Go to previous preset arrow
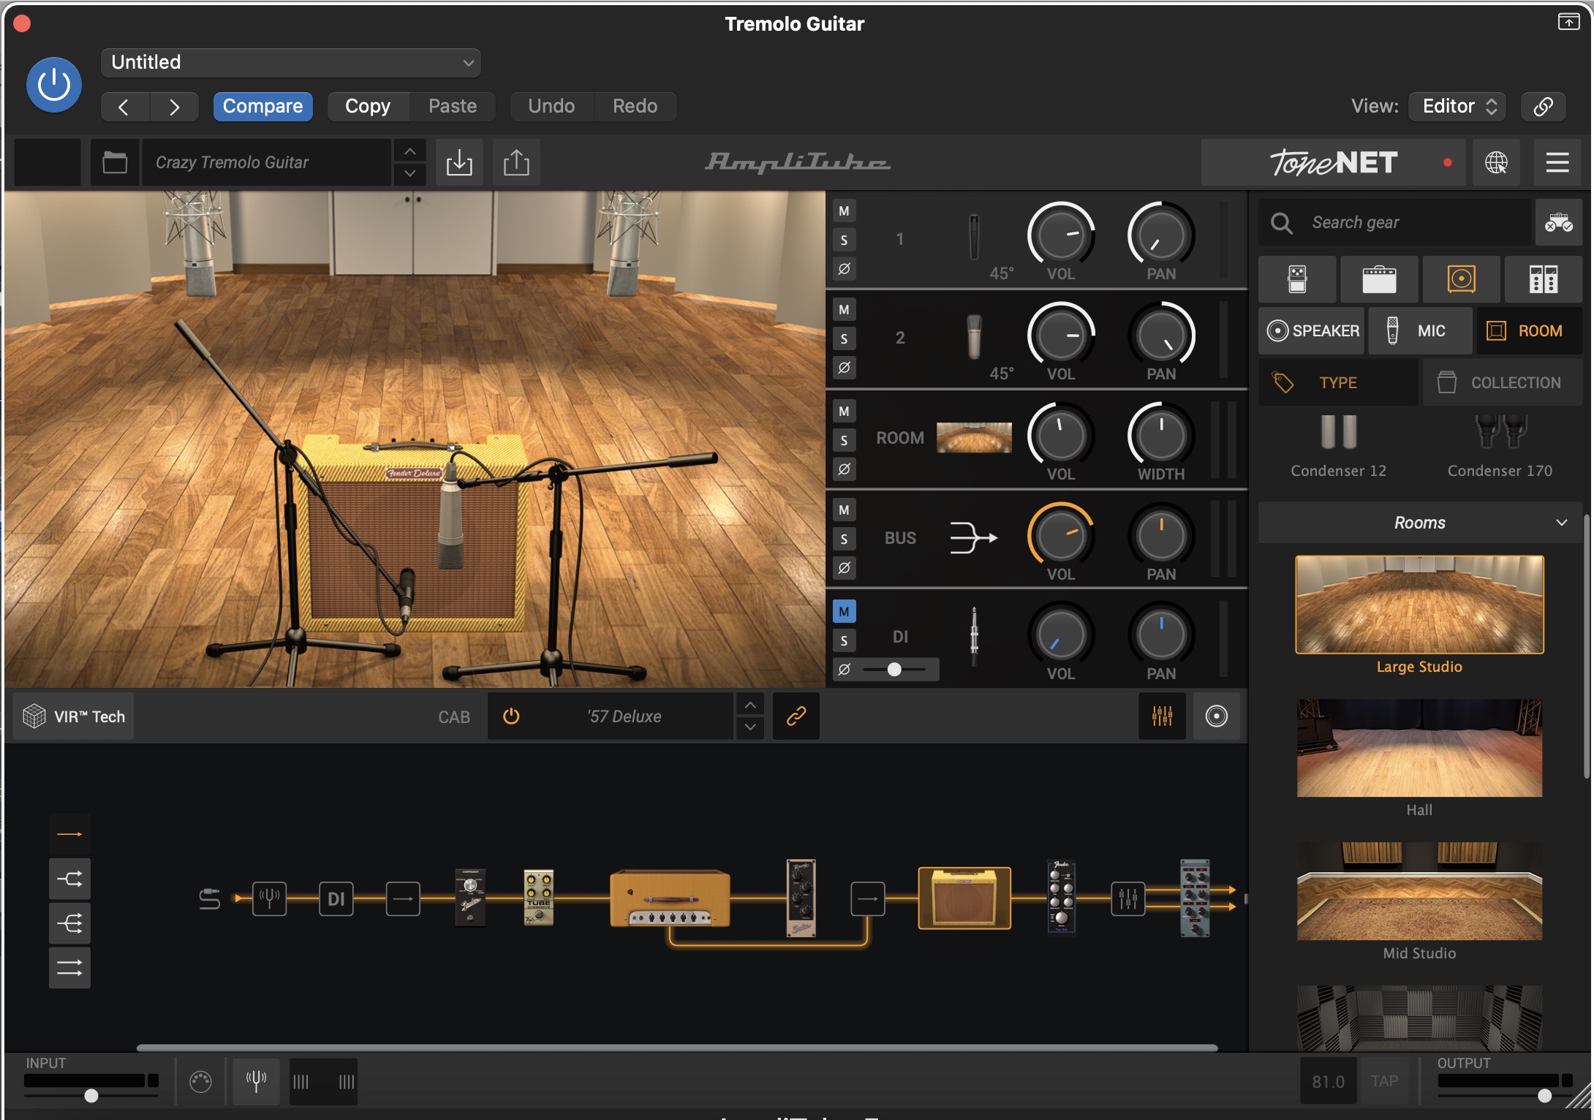This screenshot has height=1120, width=1594. [124, 107]
